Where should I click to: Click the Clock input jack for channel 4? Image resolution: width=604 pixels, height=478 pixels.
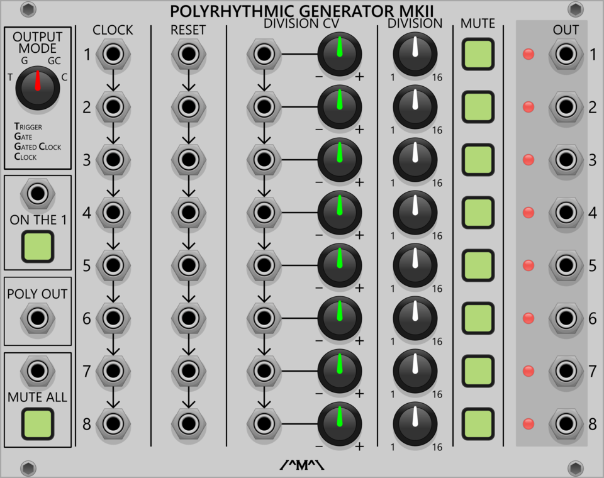[113, 212]
